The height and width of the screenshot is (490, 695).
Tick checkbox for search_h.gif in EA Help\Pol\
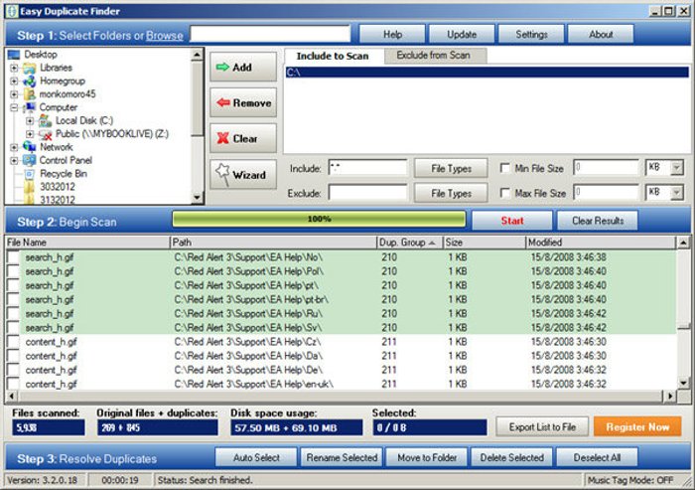coord(13,271)
